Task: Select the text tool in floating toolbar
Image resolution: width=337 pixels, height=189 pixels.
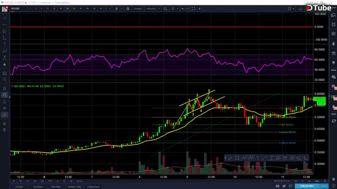Action: (x=257, y=158)
